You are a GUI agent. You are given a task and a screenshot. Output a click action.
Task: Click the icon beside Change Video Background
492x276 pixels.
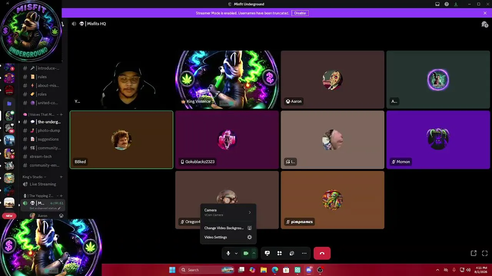249,228
